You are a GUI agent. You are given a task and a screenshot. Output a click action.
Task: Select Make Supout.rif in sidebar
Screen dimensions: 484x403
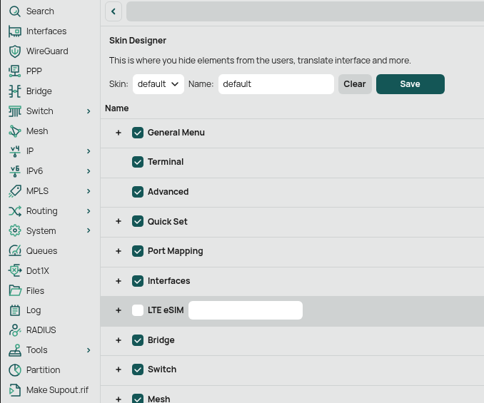pos(57,390)
